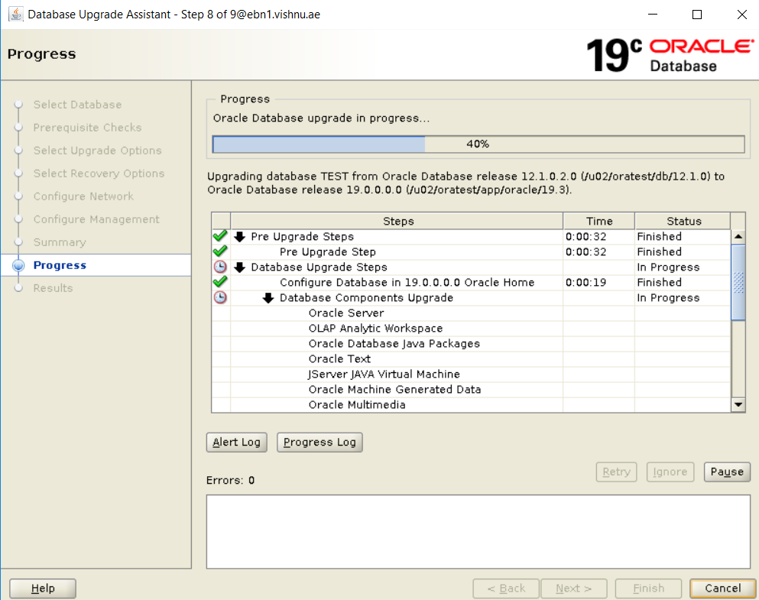Click the Status column header
759x600 pixels.
[683, 221]
